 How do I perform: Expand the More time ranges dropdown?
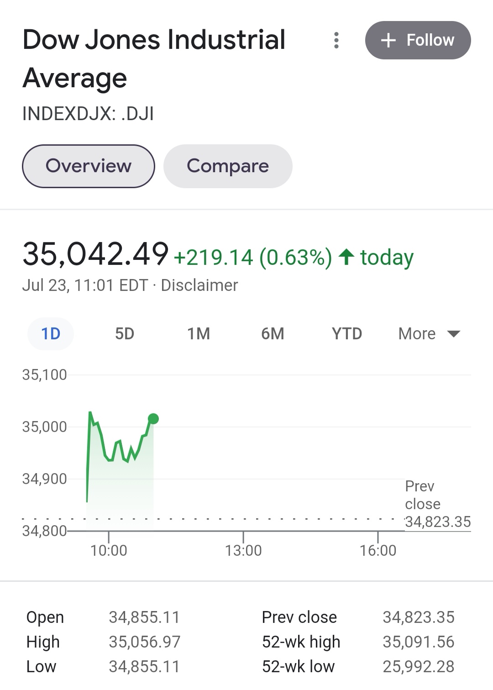pos(429,334)
